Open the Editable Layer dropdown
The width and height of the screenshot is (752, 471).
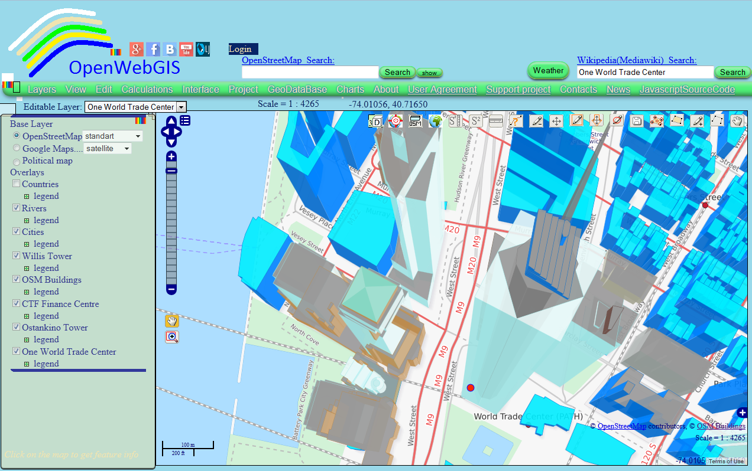[x=181, y=107]
